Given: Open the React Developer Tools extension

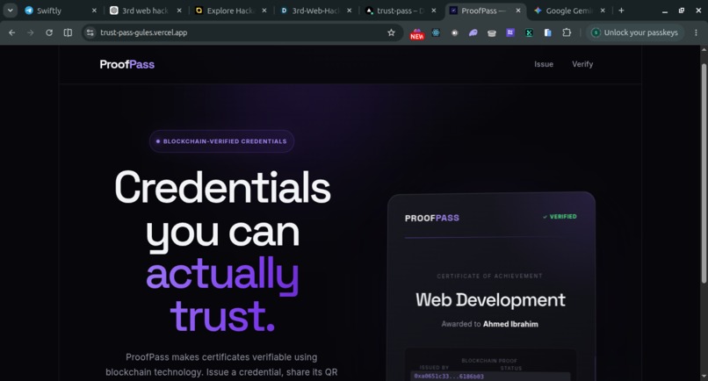Looking at the screenshot, I should (x=436, y=32).
